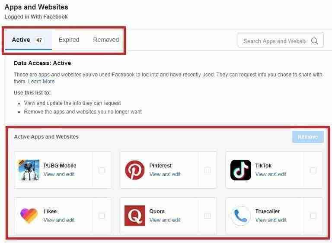The image size is (332, 243).
Task: Switch to the Active tab
Action: tap(29, 40)
